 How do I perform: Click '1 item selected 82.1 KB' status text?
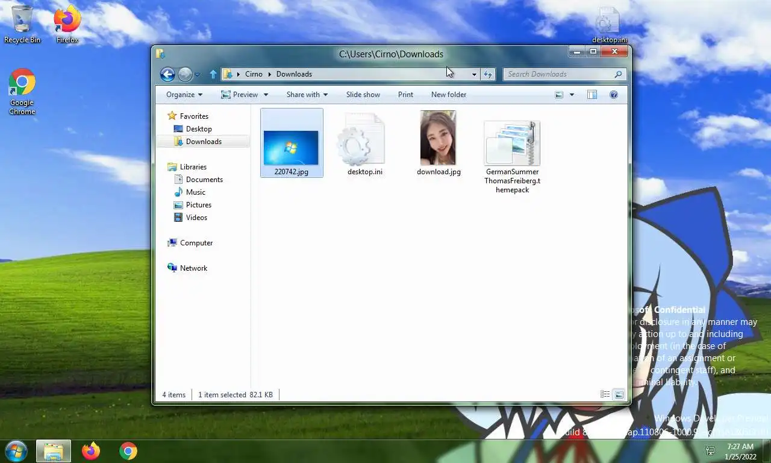coord(236,395)
